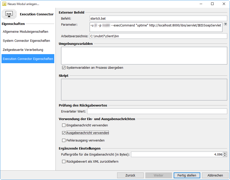This screenshot has width=230, height=180.
Task: Check Rückgabewert als XML zurückliefern
Action: click(64, 161)
